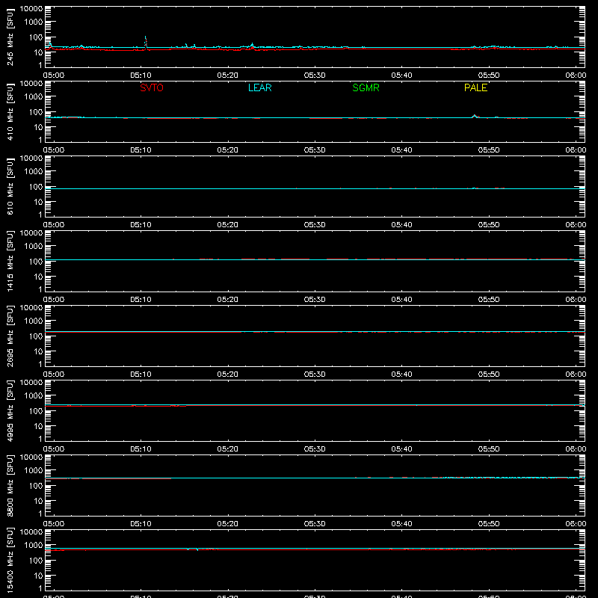Select the 410 MHz [SFU] axis title

pos(10,111)
